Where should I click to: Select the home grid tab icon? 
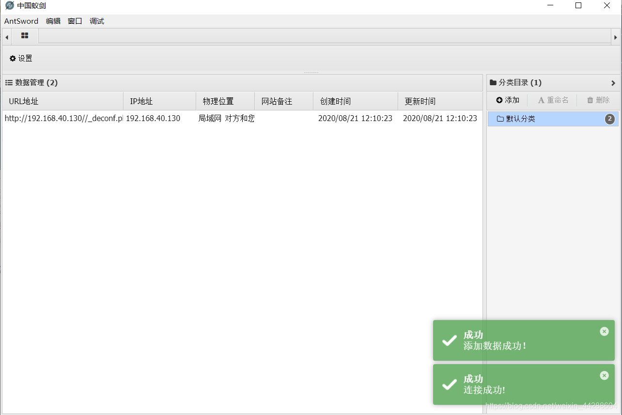25,35
